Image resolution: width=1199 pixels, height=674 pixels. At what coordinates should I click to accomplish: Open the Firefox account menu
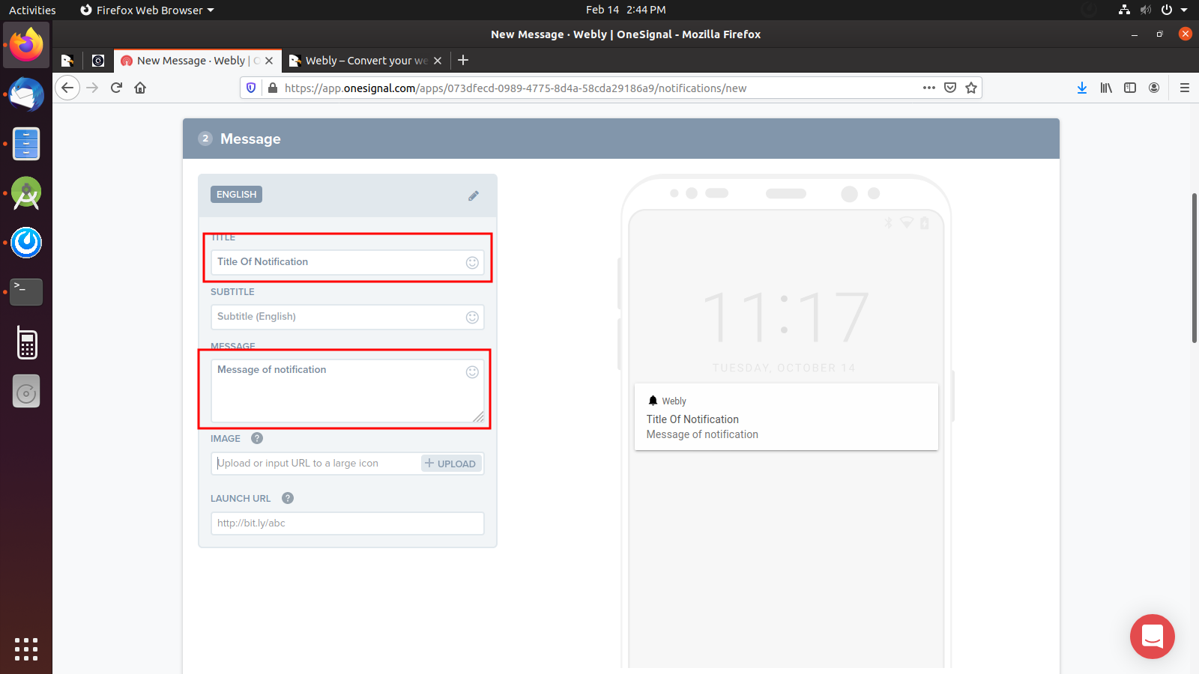(1154, 88)
